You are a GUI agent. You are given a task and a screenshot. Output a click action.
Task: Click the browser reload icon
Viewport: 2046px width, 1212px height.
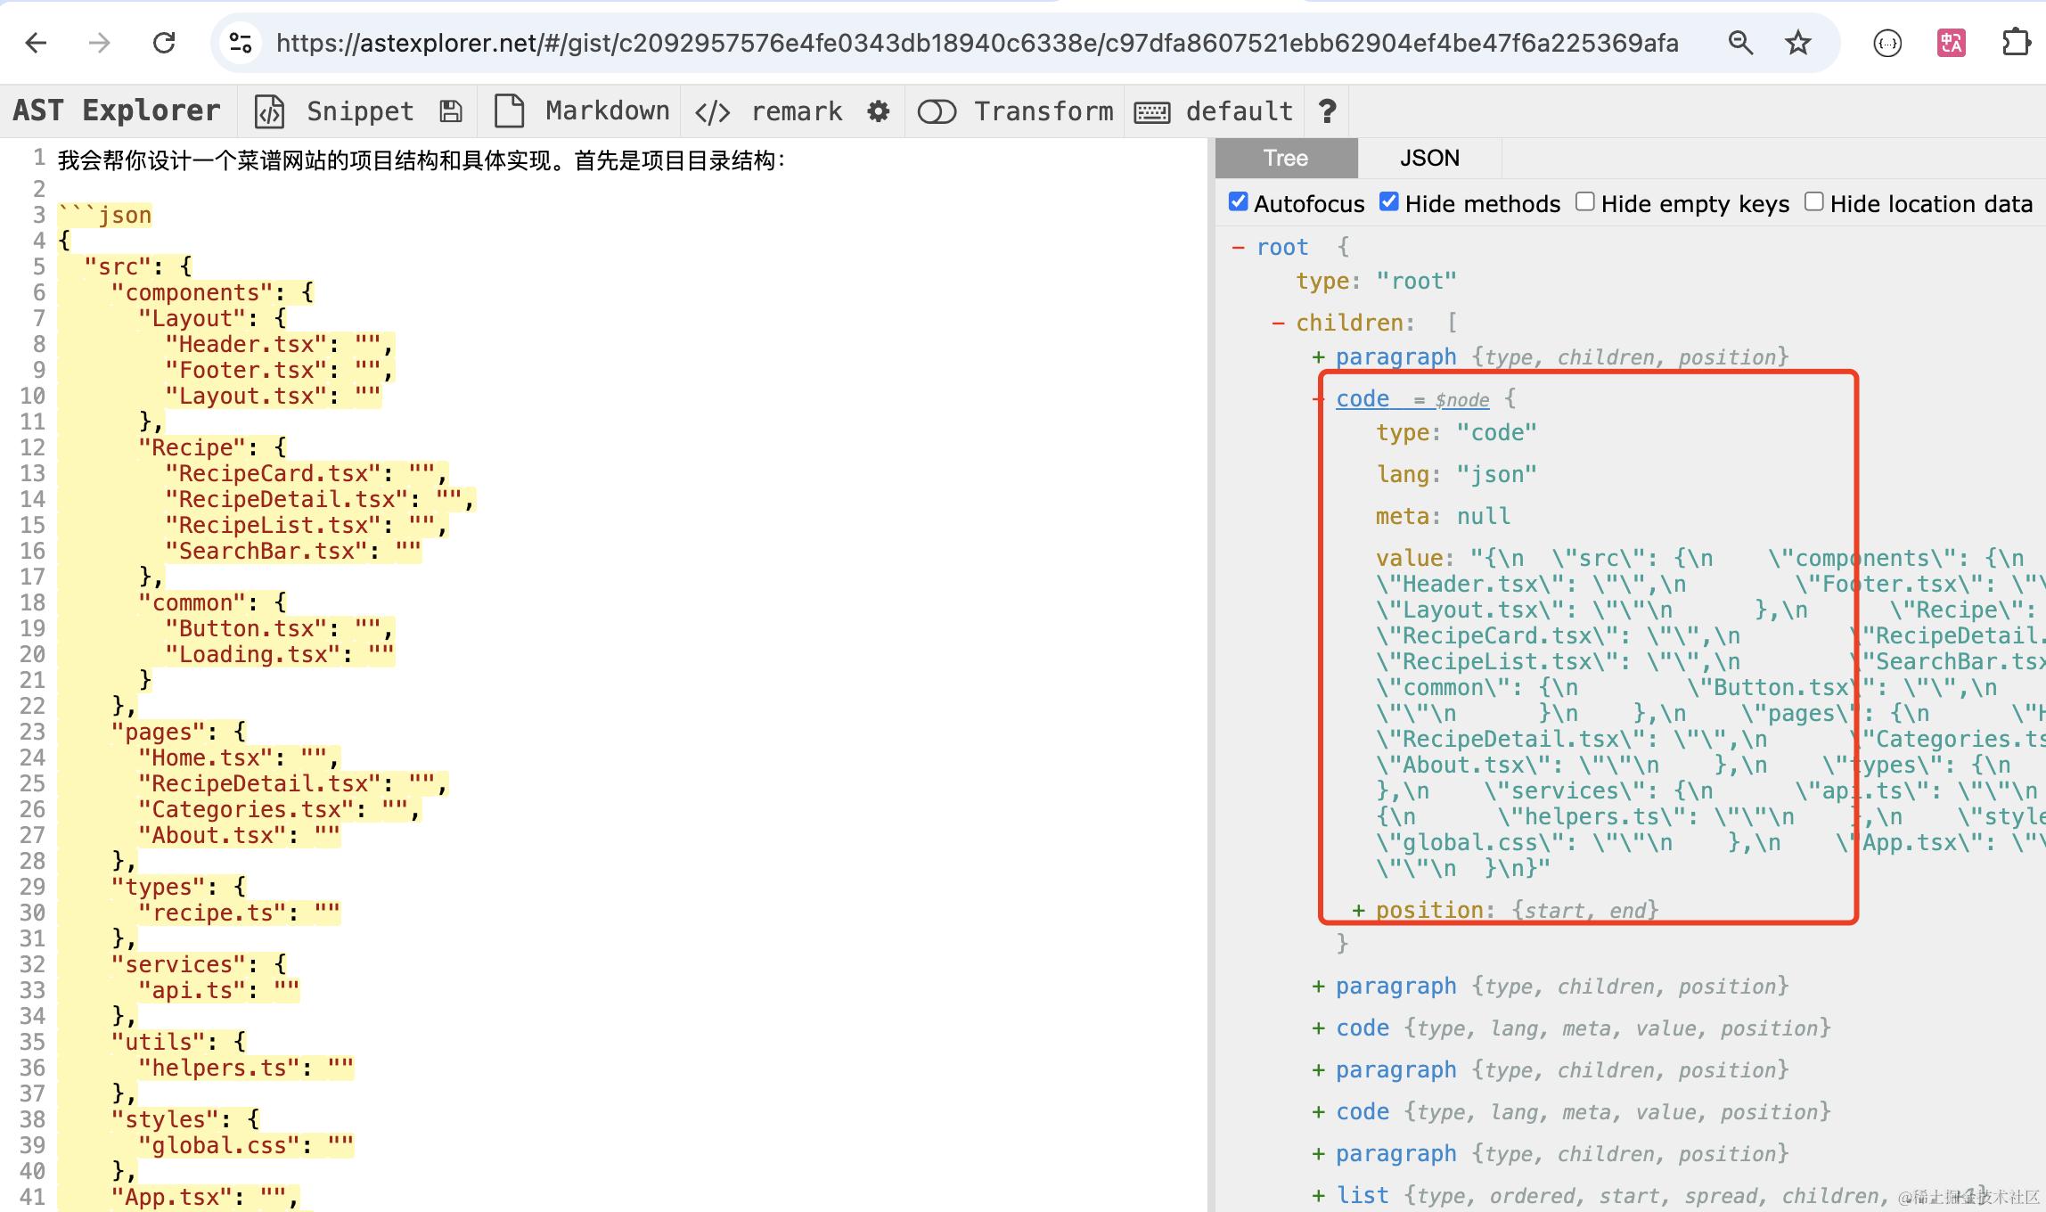pyautogui.click(x=164, y=42)
